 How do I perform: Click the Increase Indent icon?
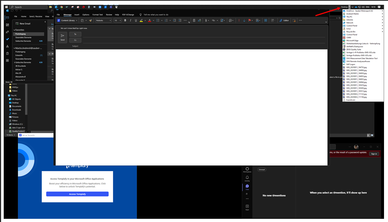pyautogui.click(x=180, y=20)
